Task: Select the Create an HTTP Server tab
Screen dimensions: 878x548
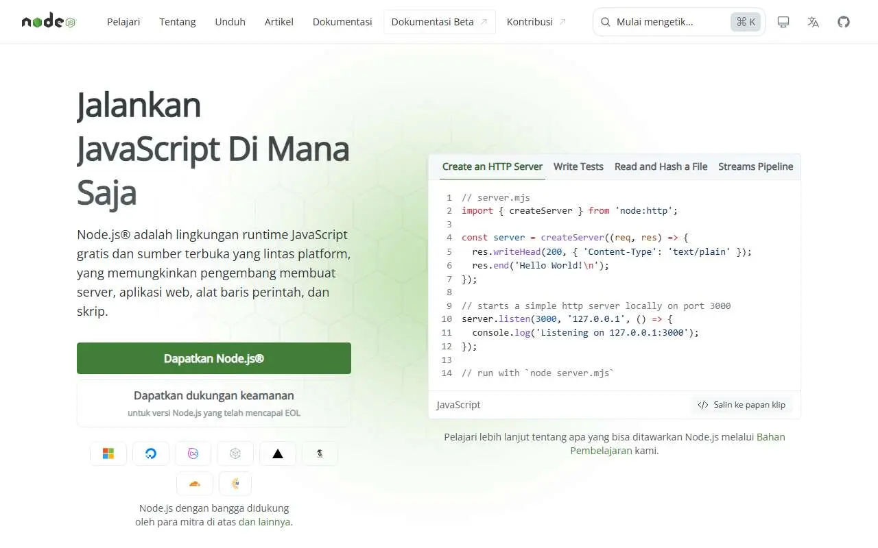Action: pyautogui.click(x=493, y=166)
